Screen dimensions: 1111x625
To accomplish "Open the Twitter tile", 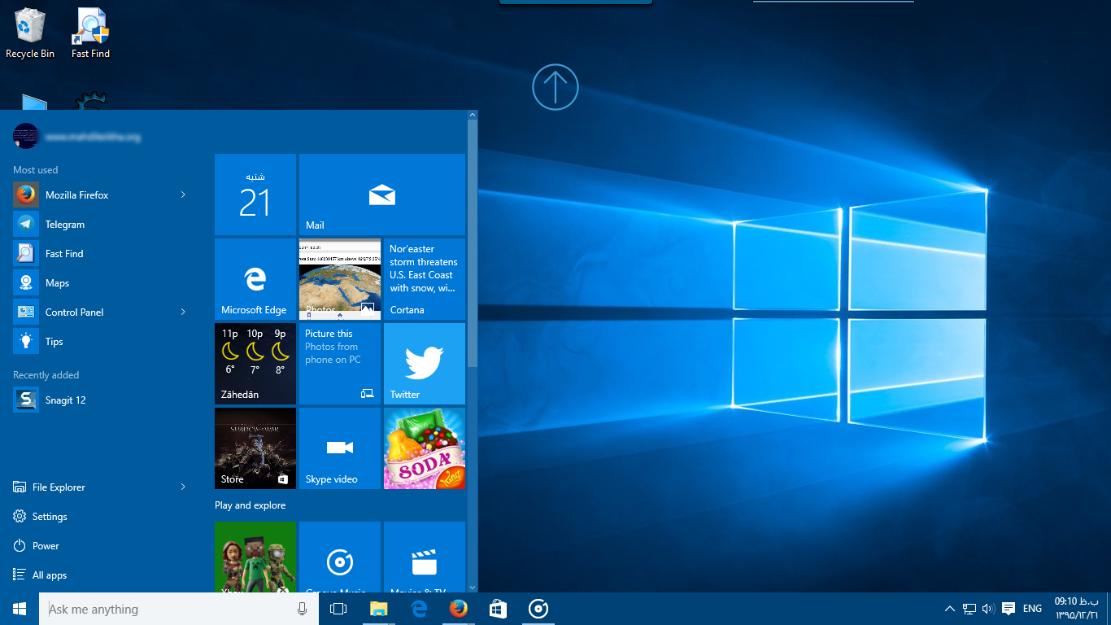I will click(425, 364).
